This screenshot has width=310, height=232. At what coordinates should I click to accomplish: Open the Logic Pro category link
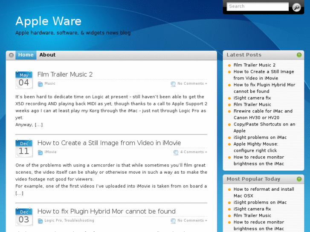tap(53, 221)
